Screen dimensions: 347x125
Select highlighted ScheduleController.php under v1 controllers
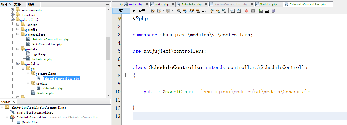pyautogui.click(x=61, y=79)
